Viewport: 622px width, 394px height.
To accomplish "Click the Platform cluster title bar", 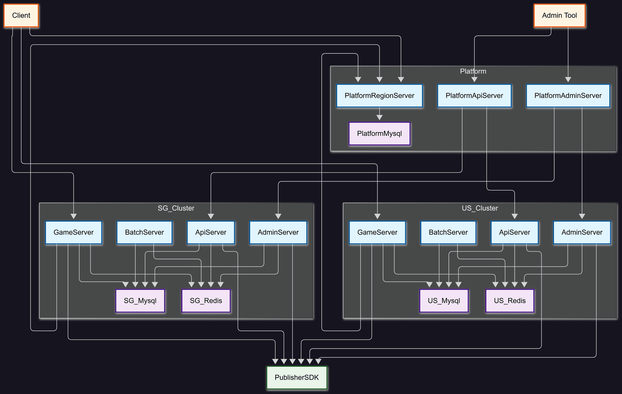I will tap(473, 71).
